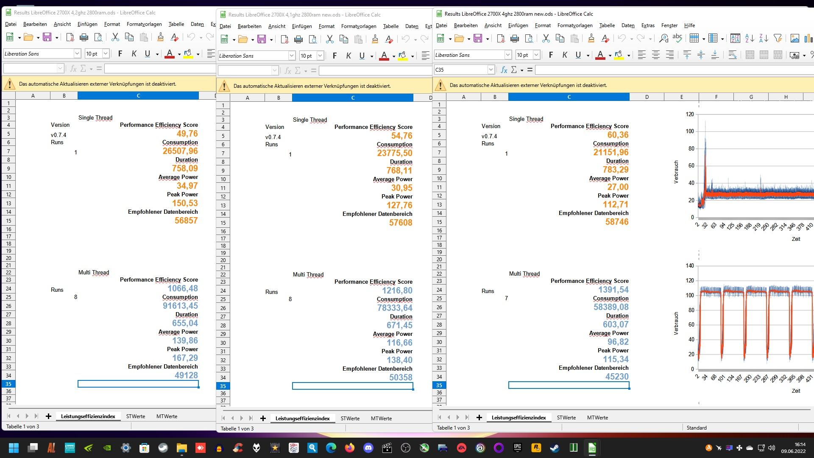Click Sort Ascending in right window
Viewport: 814px width, 458px height.
750,39
